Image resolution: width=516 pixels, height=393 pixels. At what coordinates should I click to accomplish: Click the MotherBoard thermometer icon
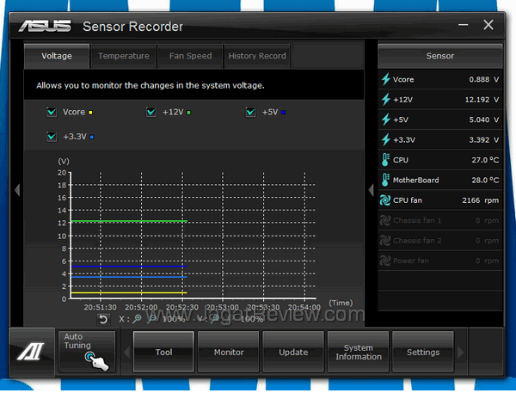click(385, 180)
